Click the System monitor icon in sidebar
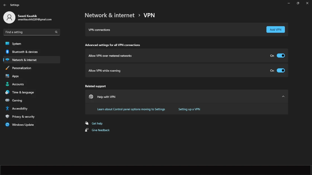The image size is (312, 175). (x=7, y=44)
